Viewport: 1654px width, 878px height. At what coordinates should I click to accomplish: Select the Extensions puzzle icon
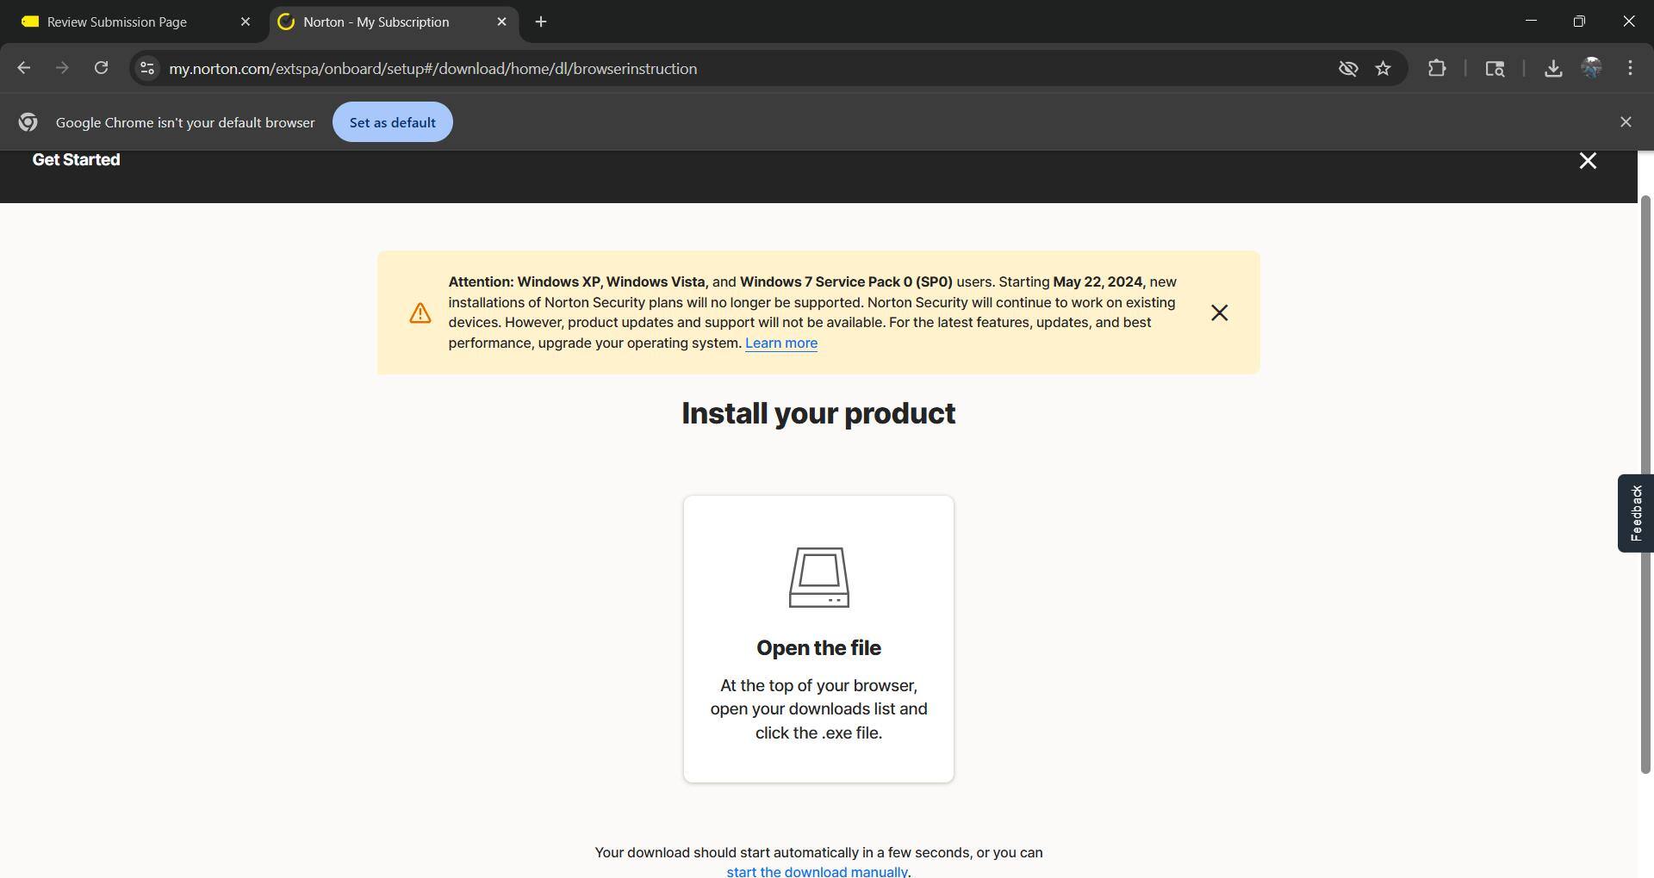tap(1437, 68)
